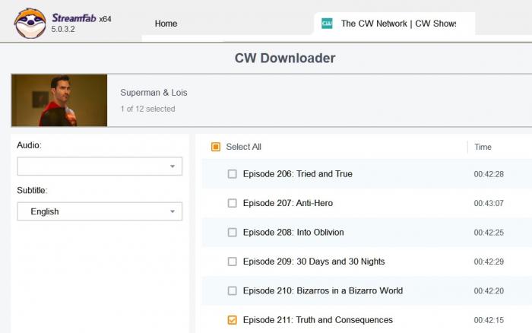Screen dimensions: 532x333
Task: Click the CW Downloader heading
Action: [285, 58]
